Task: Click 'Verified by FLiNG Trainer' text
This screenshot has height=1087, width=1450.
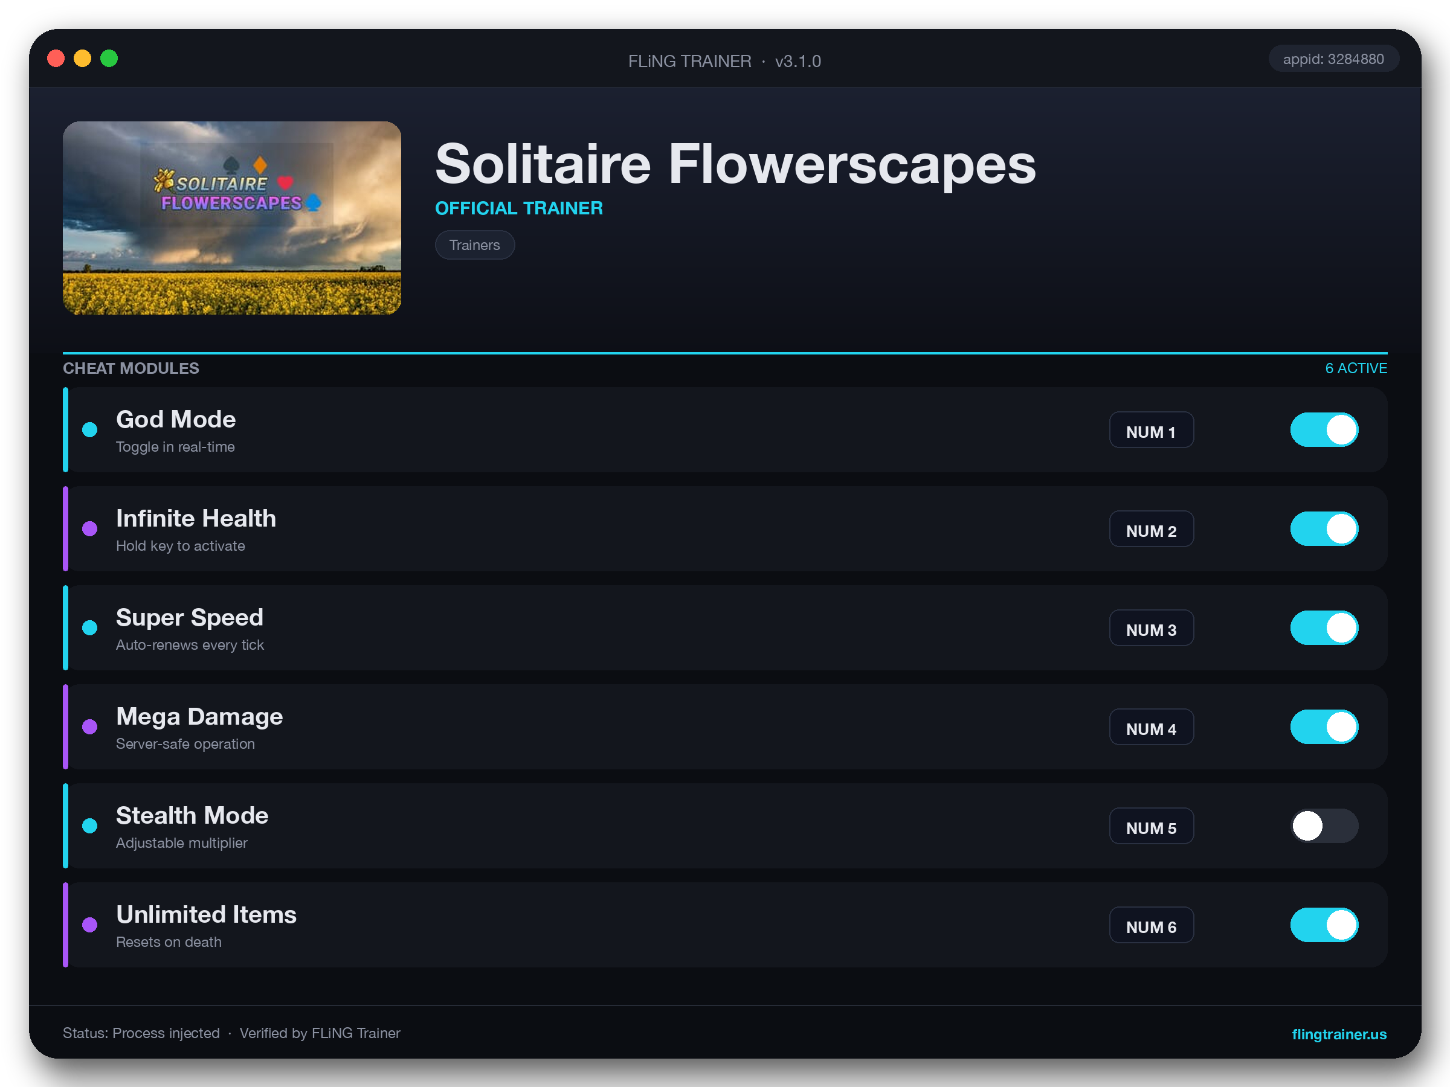Action: [x=320, y=1033]
